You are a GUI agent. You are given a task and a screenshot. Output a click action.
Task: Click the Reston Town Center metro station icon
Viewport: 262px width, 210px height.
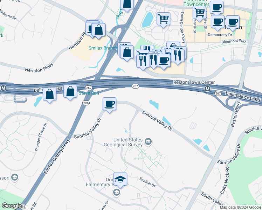(207, 89)
